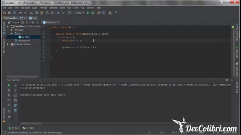Toggle the Ant Build side tab

tap(237, 87)
